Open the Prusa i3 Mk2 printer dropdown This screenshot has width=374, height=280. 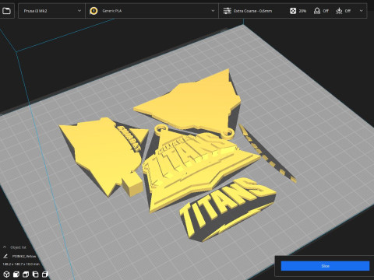[51, 11]
